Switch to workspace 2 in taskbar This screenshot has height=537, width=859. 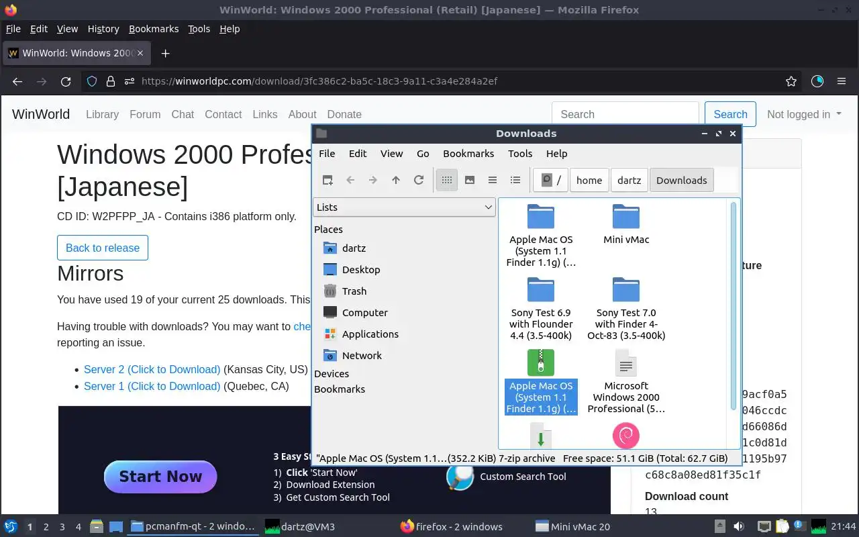46,527
